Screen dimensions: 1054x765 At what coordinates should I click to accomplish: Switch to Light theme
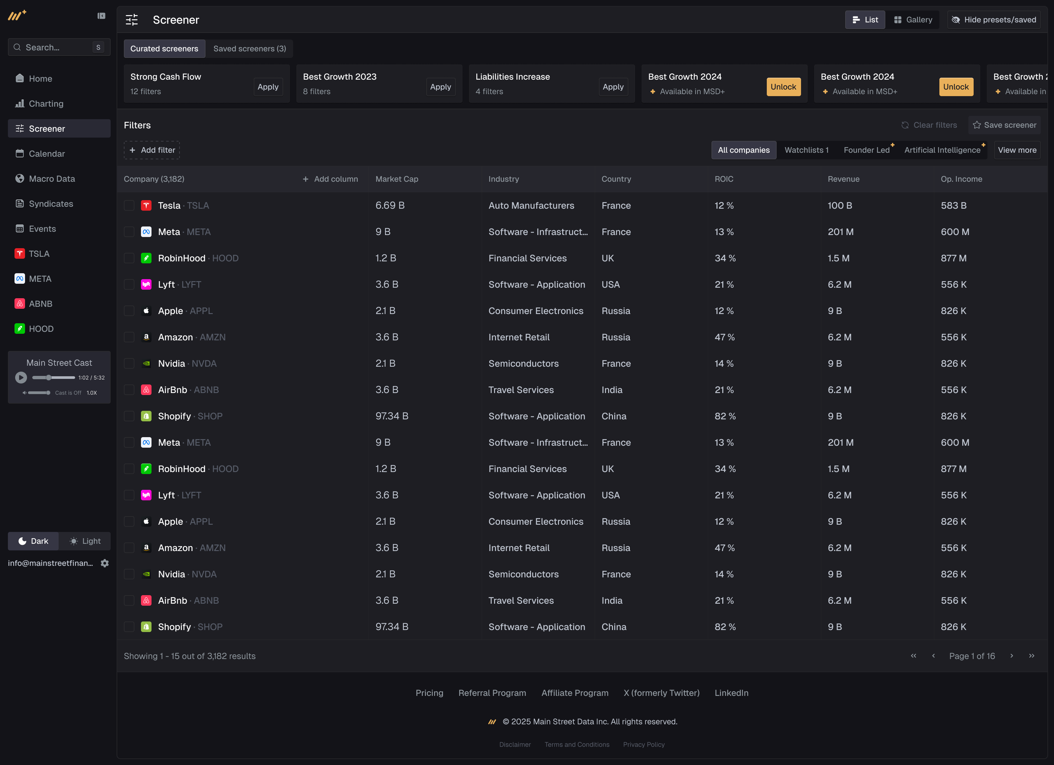click(x=85, y=541)
